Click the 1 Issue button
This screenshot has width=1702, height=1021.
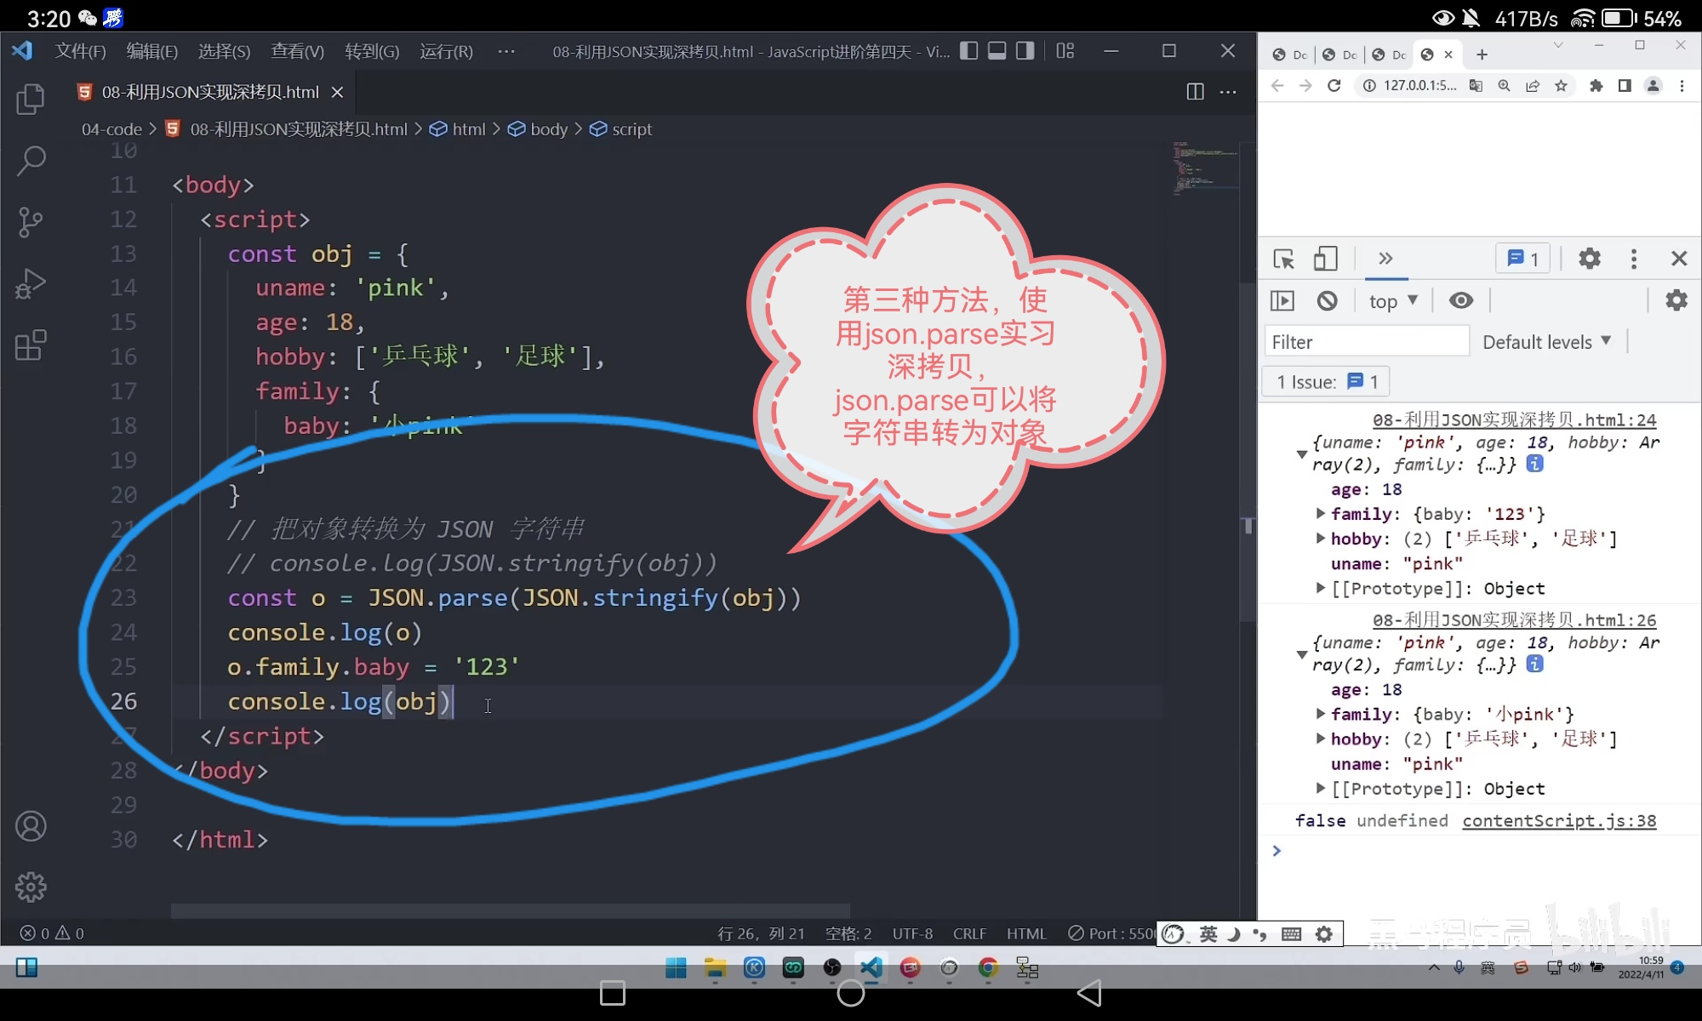pos(1326,382)
